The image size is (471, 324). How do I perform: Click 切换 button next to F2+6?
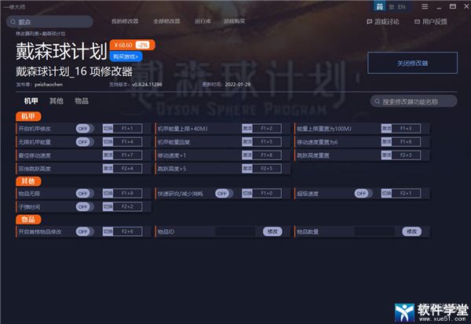point(108,231)
